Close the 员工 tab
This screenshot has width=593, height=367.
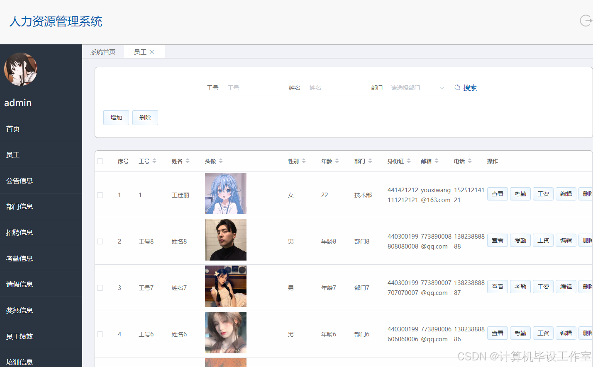pos(152,52)
